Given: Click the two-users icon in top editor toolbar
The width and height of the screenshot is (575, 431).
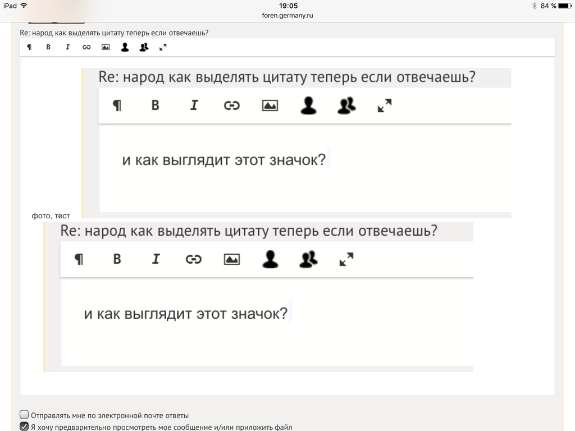Looking at the screenshot, I should (x=144, y=47).
